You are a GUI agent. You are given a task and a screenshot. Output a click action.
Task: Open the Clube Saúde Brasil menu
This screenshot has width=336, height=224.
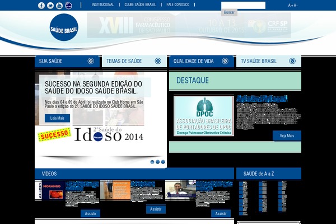click(140, 4)
